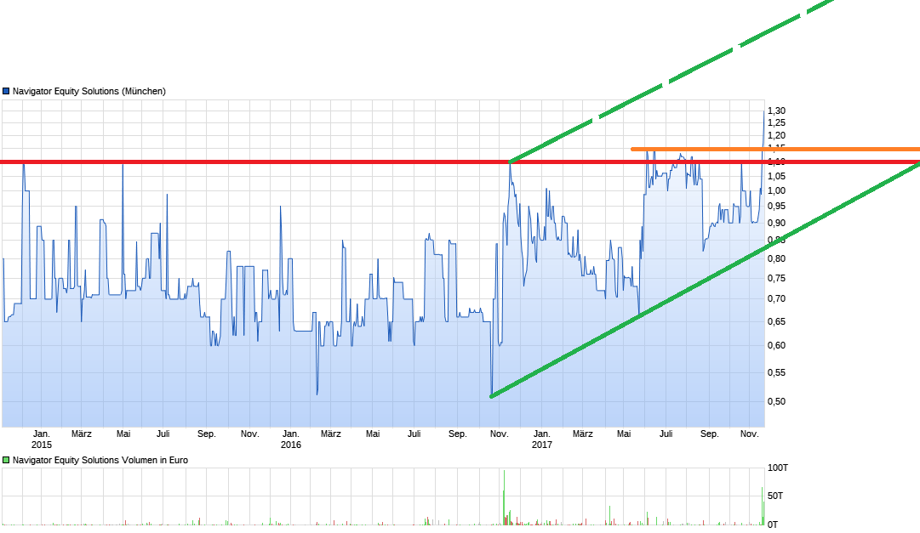Click the 1,30 price scale label

[777, 110]
